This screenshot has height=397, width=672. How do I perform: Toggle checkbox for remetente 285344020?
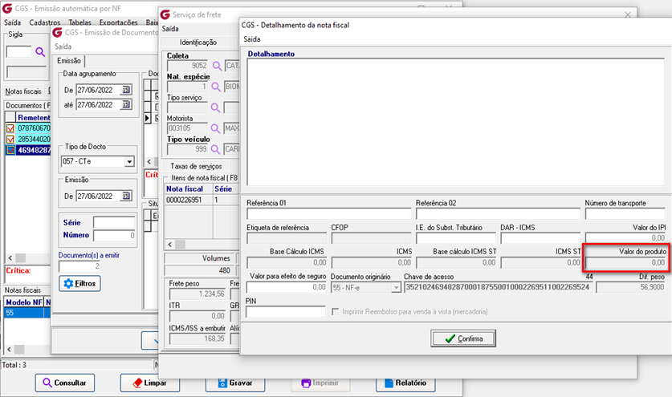point(10,140)
